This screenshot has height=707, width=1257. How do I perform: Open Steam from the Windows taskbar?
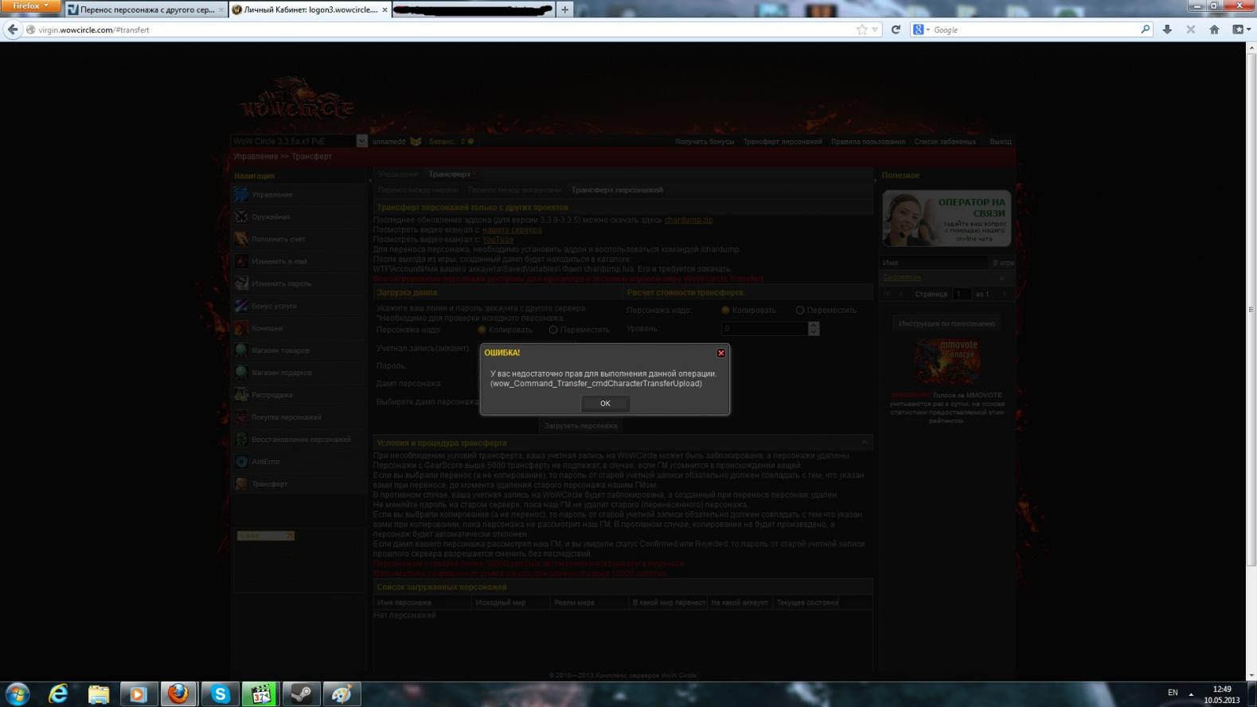coord(301,694)
